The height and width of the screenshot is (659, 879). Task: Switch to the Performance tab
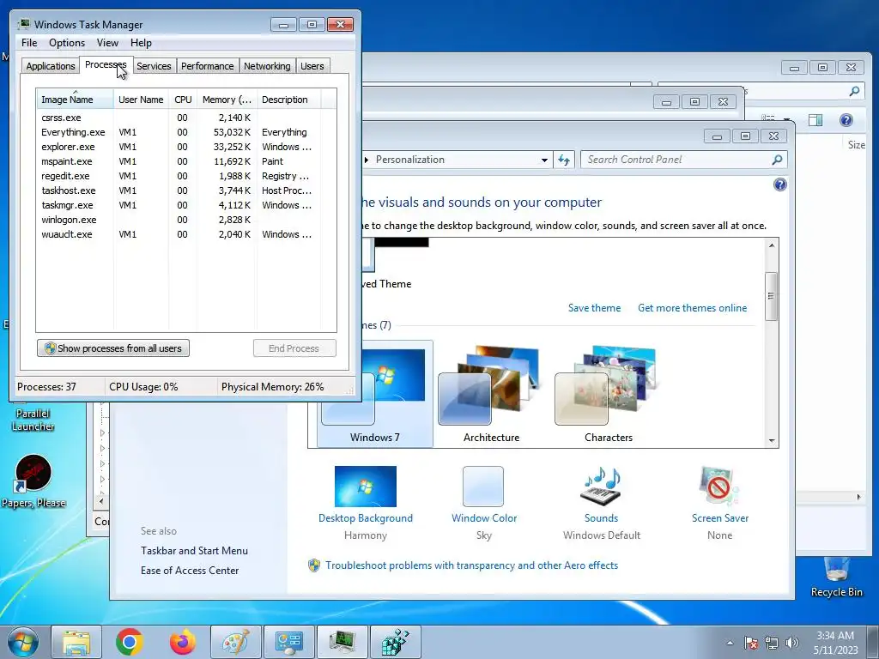click(x=208, y=66)
